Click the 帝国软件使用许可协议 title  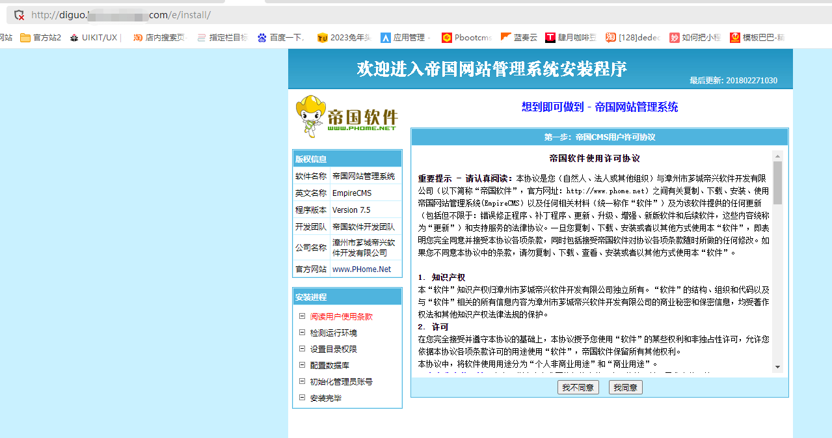595,158
